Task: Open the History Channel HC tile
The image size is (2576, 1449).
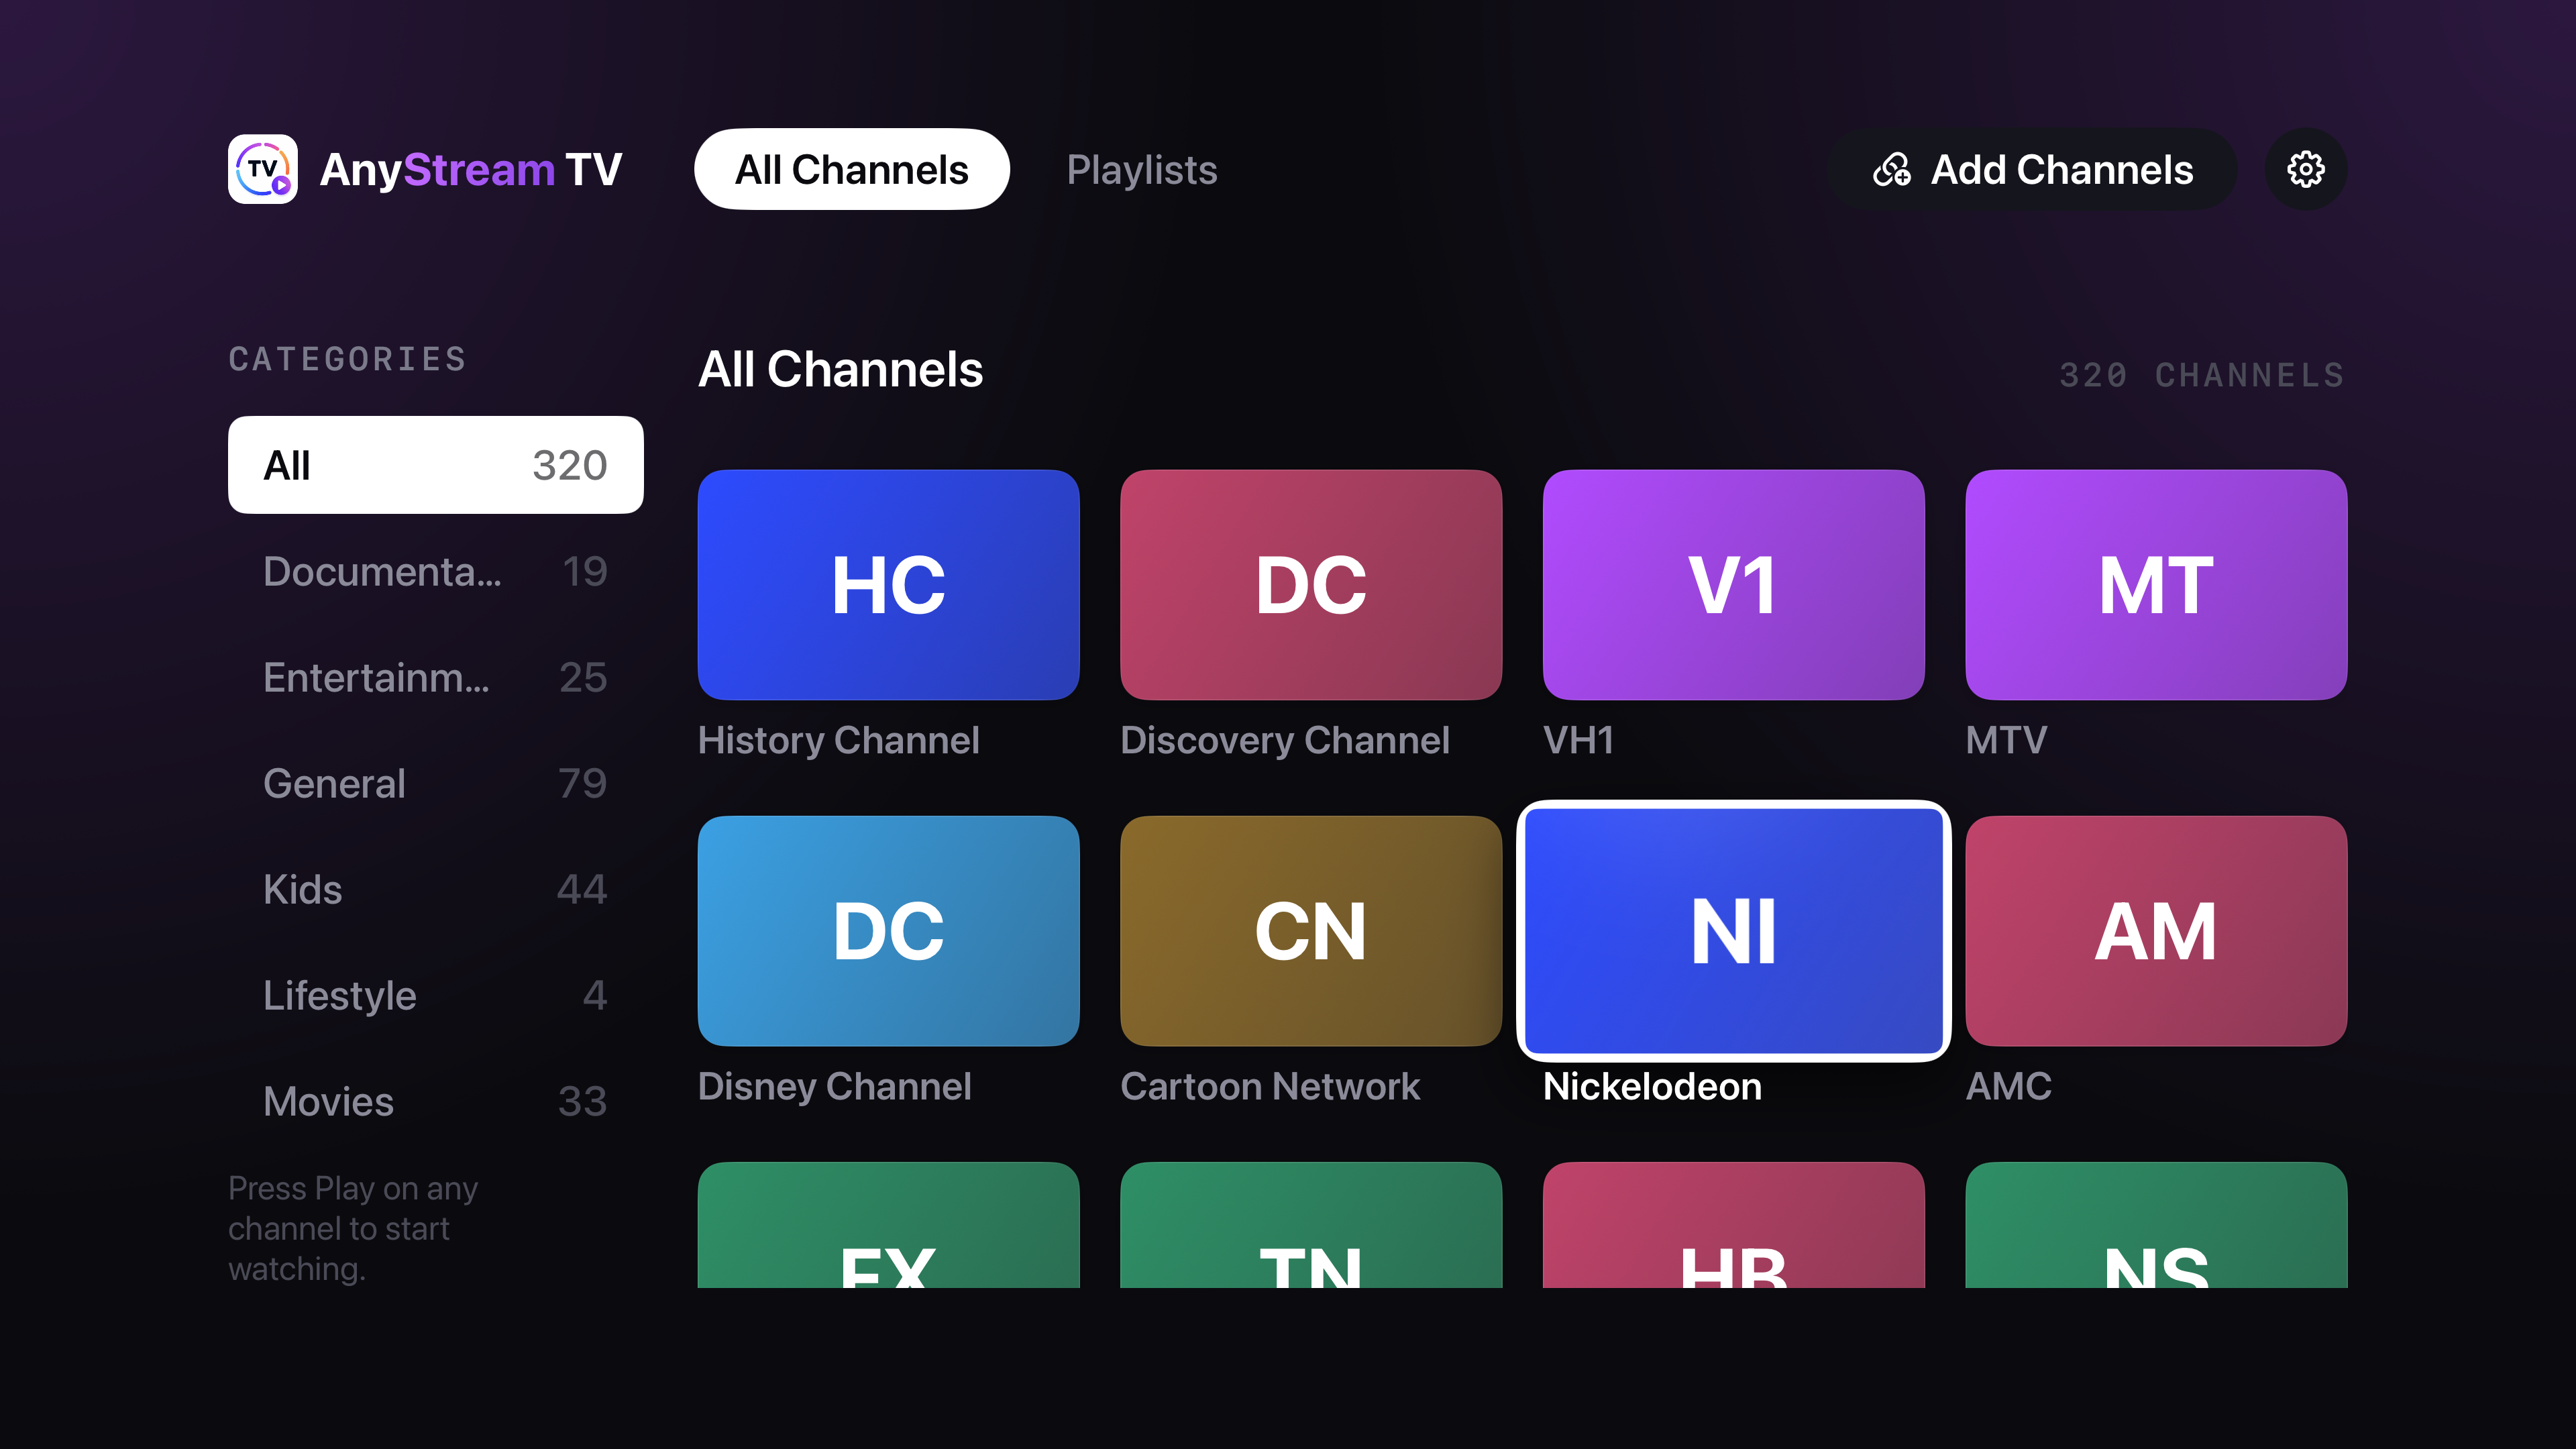Action: (x=888, y=585)
